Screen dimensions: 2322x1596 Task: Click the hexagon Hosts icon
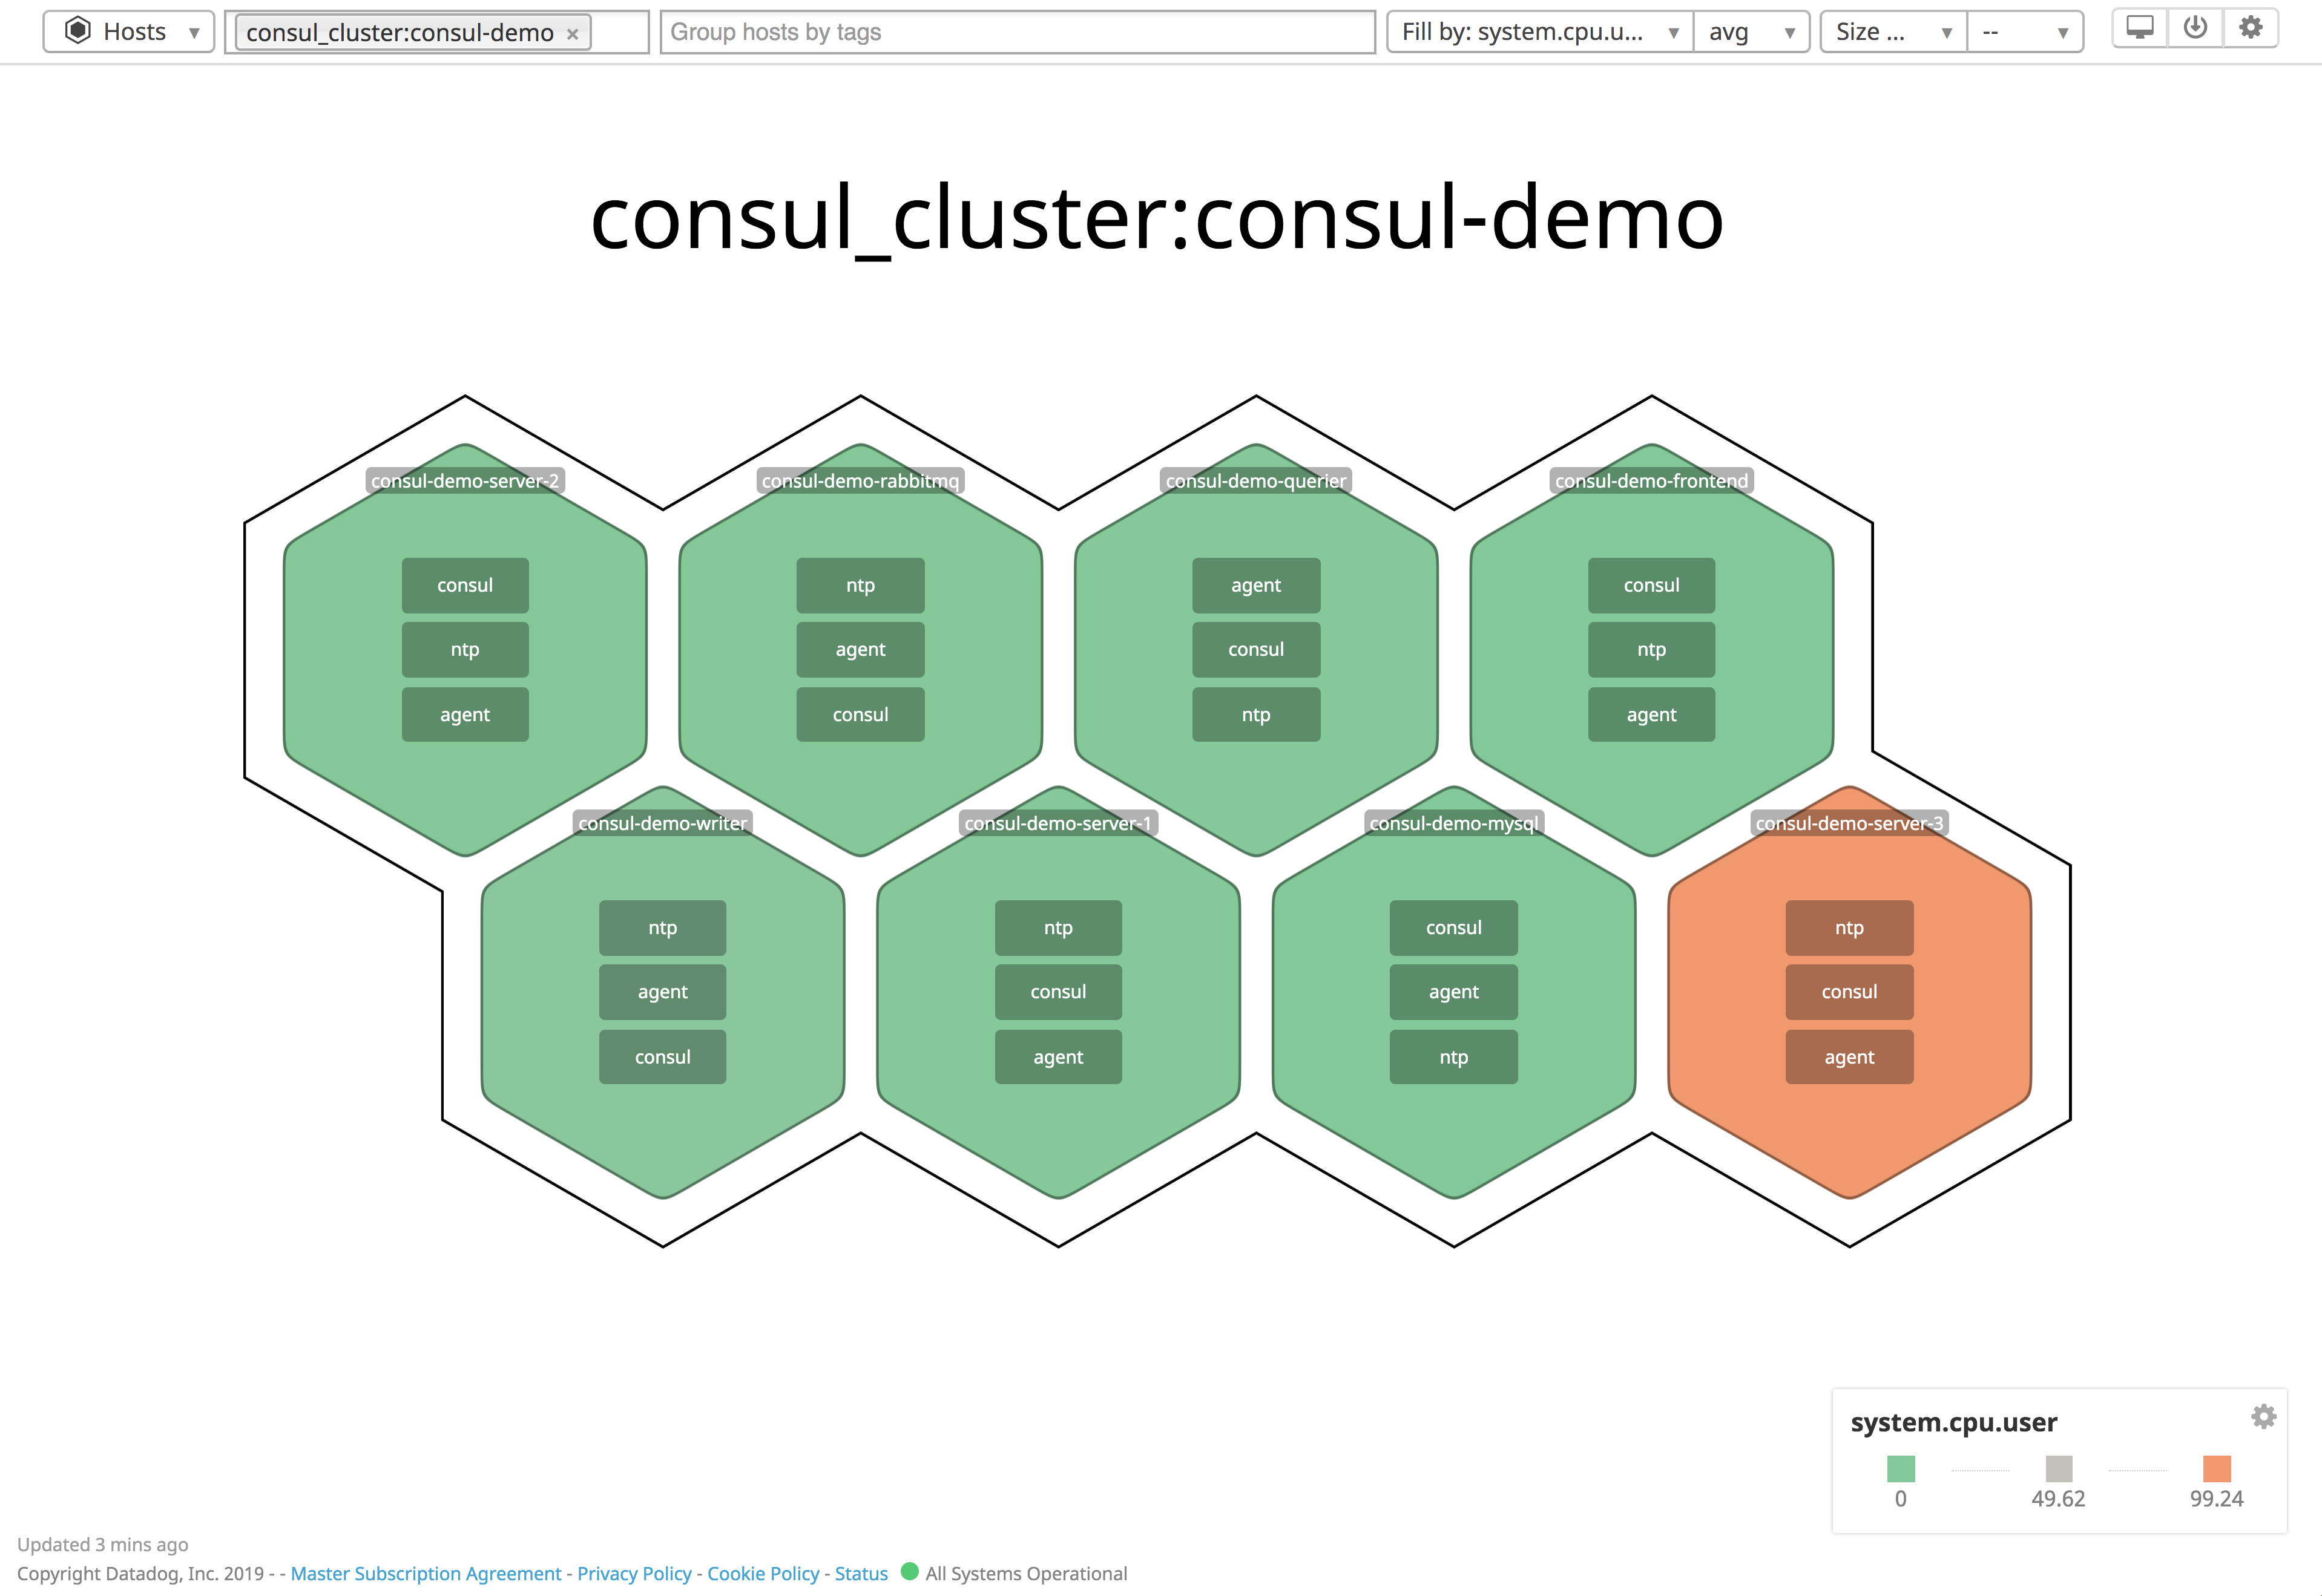point(78,31)
